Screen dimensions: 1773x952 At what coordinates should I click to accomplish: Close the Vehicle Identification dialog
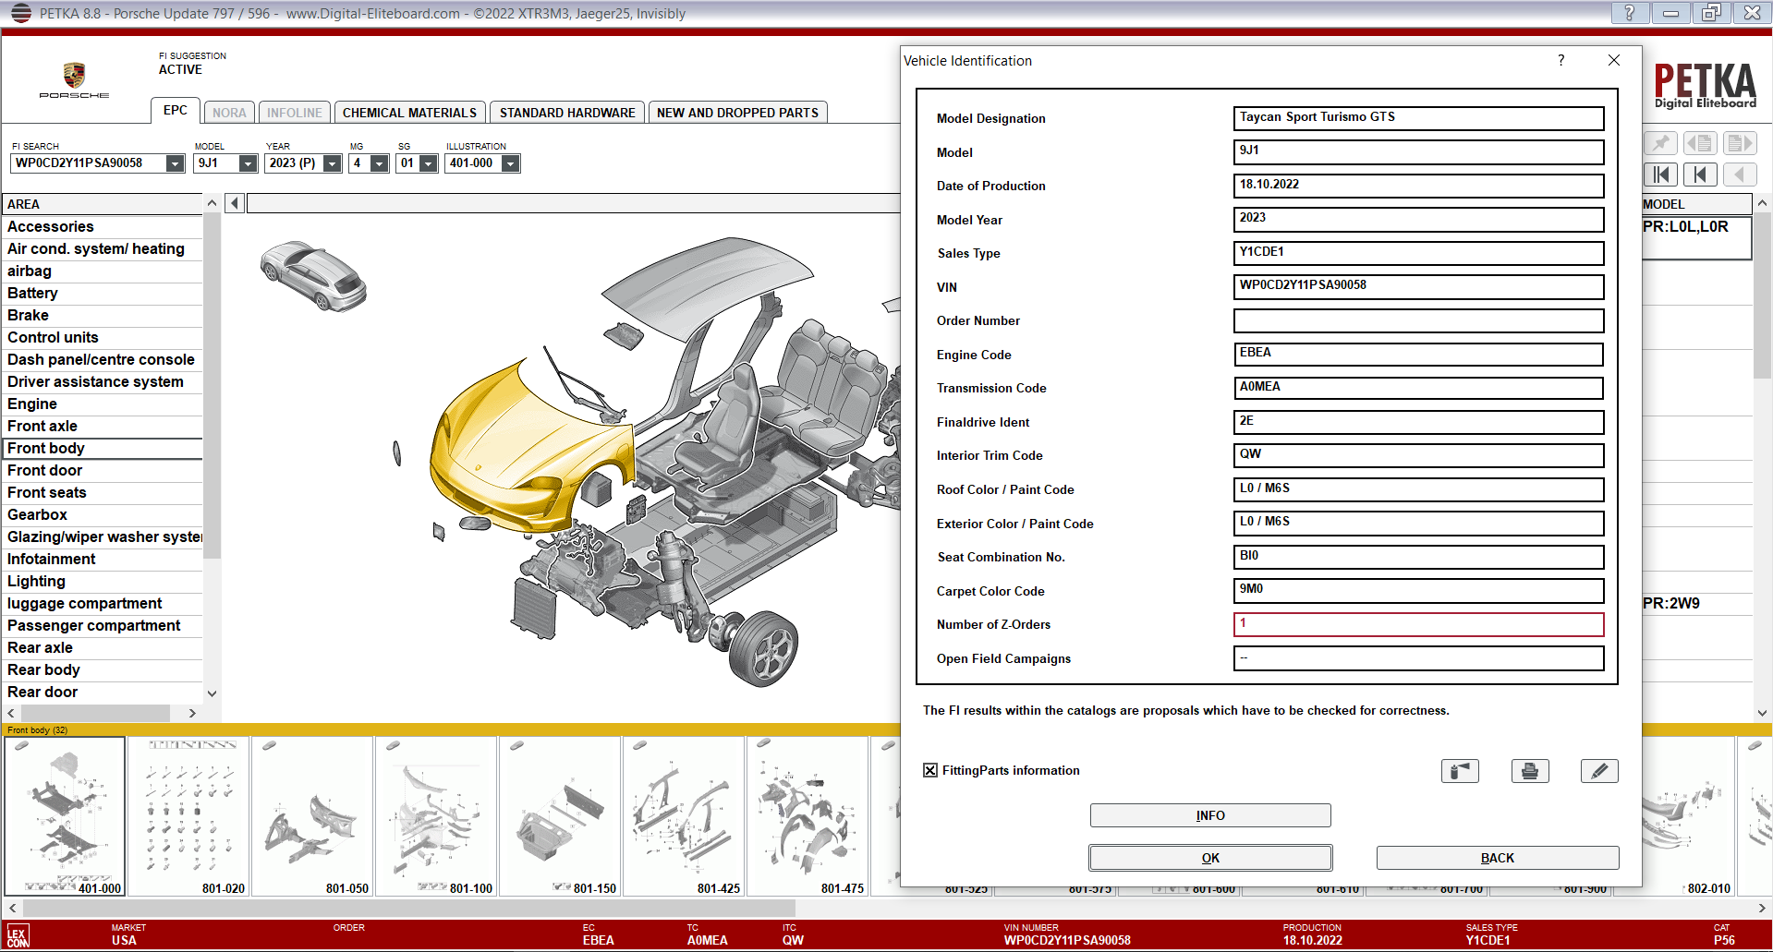[1614, 60]
